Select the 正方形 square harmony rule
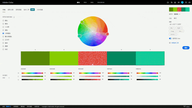The height and width of the screenshot is (108, 192). click(x=6, y=40)
